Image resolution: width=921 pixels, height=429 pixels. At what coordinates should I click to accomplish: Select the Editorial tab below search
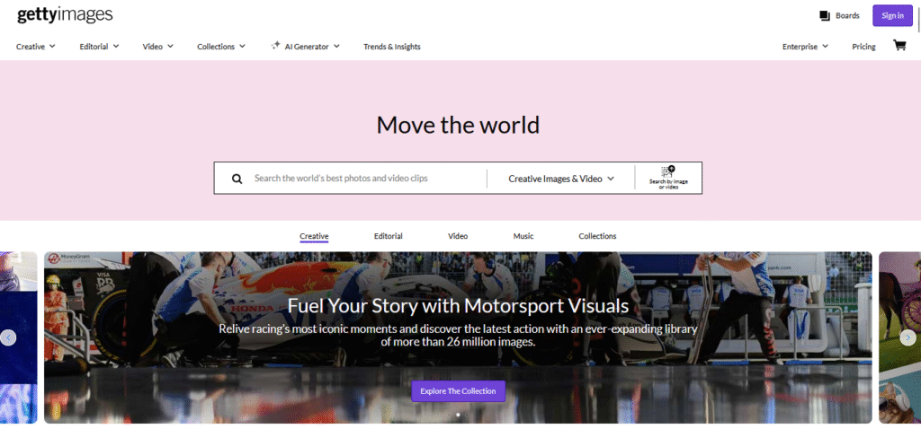(x=388, y=236)
